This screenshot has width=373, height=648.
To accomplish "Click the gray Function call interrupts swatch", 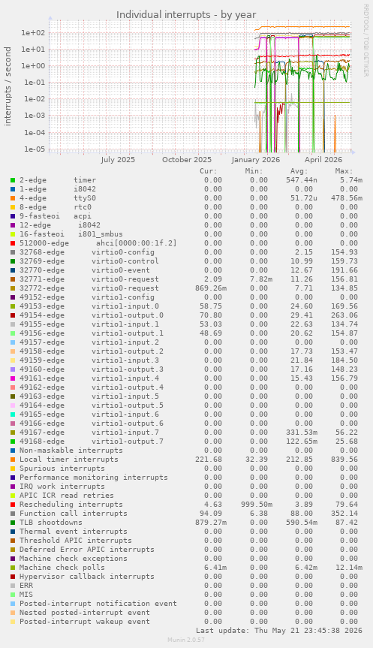I will tap(13, 514).
